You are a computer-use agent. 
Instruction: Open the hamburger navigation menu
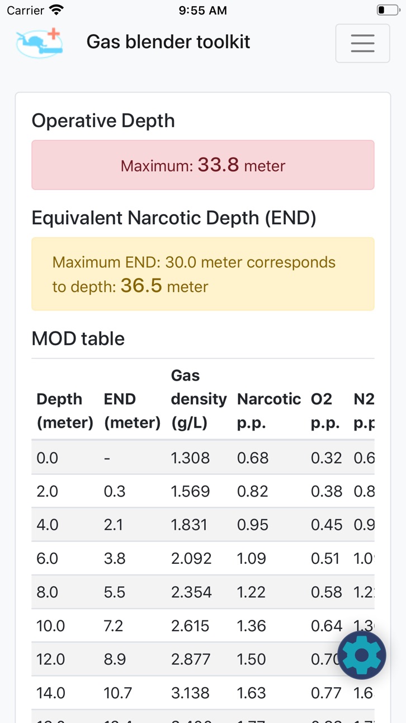[x=362, y=43]
